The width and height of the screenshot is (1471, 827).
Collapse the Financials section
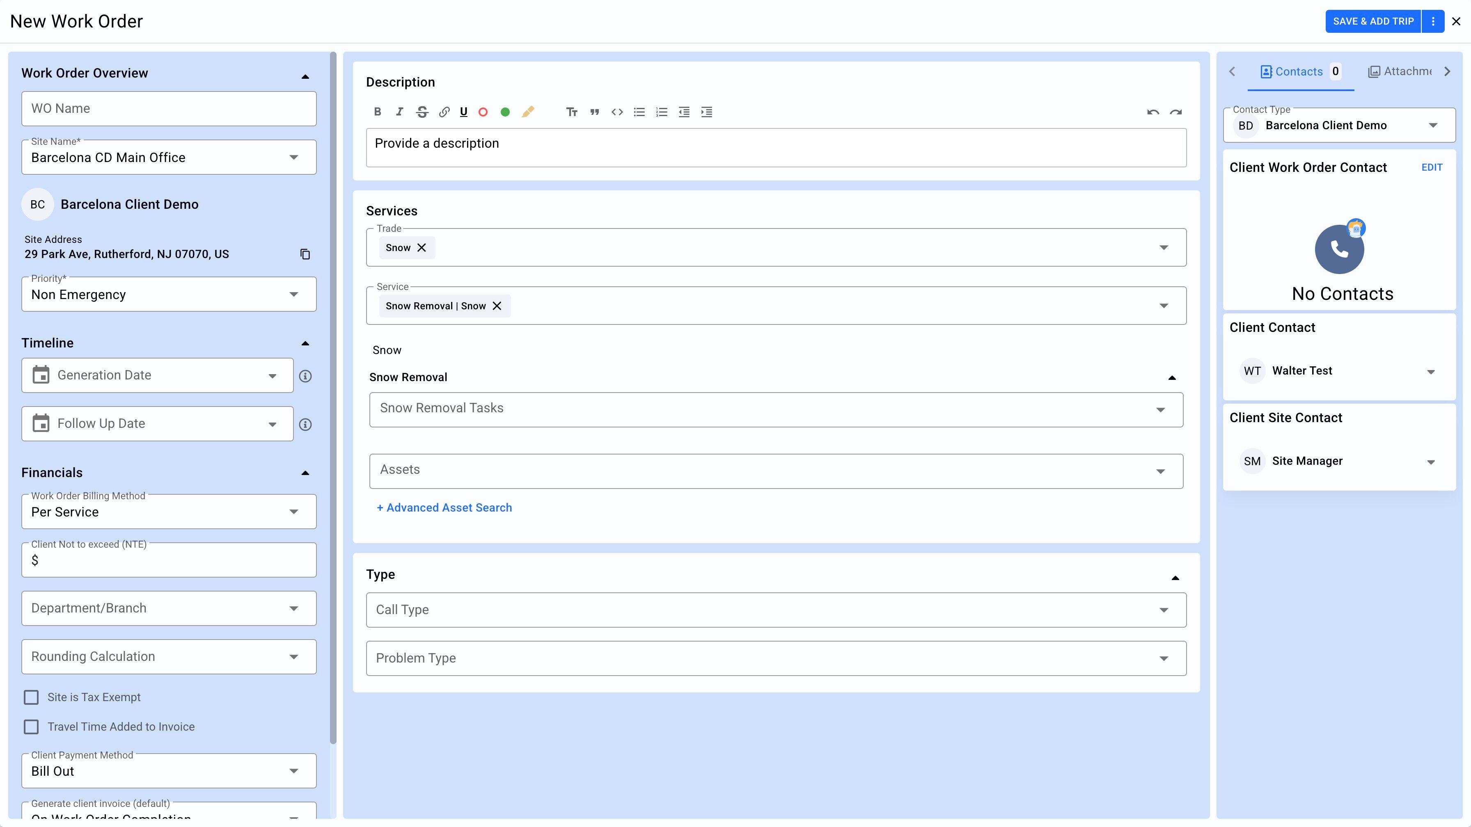(305, 473)
